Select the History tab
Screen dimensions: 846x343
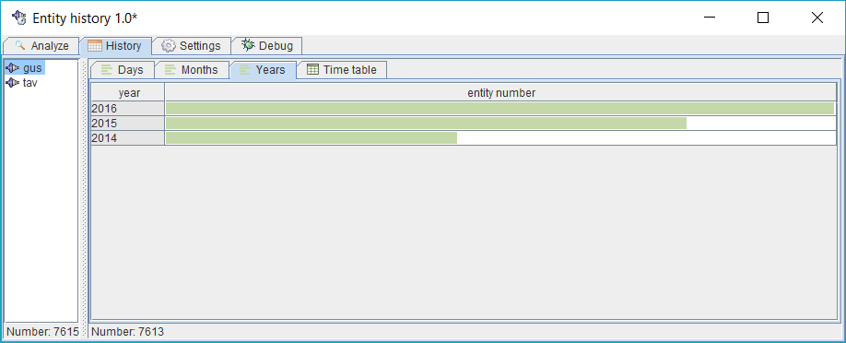tap(115, 46)
